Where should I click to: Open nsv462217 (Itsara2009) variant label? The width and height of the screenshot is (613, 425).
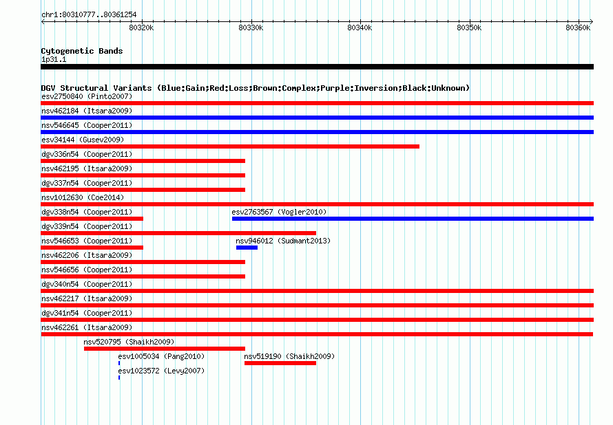[x=87, y=298]
